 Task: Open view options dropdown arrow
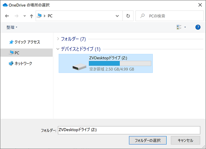(185, 27)
